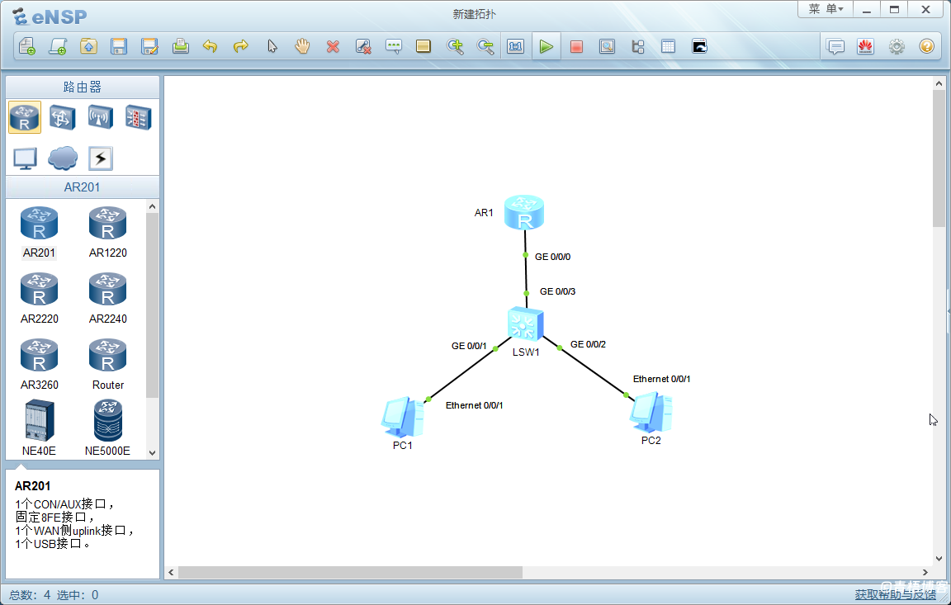Click the Zoom In magnifier icon
Screen dimensions: 951x605
coord(455,47)
